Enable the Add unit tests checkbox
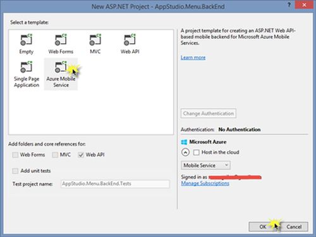The width and height of the screenshot is (316, 237). [15, 171]
